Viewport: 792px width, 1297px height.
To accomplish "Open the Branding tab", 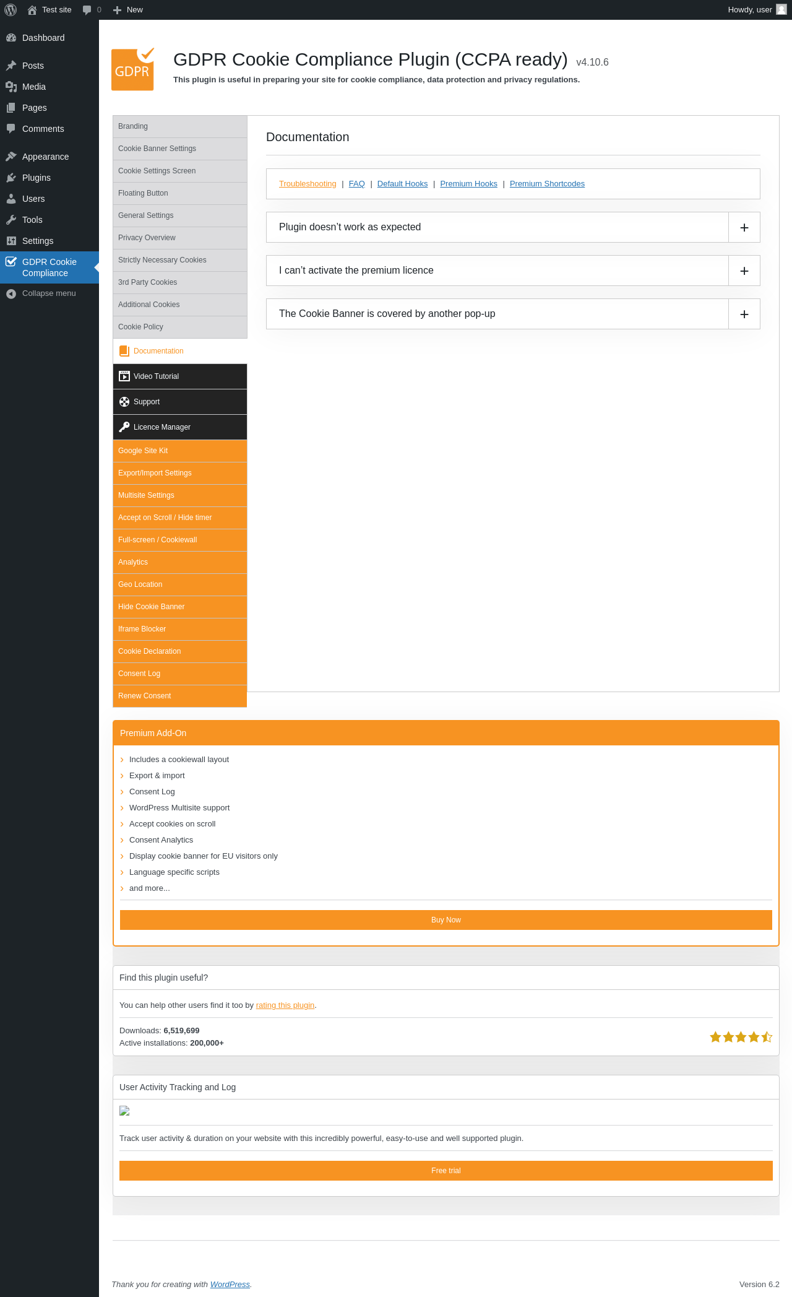I will click(180, 126).
